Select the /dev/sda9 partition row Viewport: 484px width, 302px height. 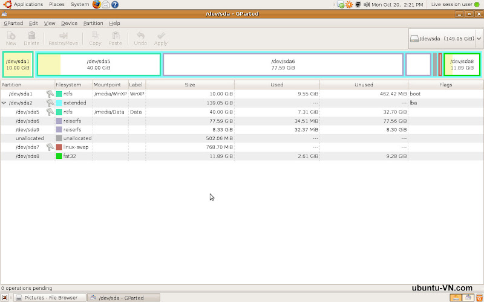pos(242,130)
